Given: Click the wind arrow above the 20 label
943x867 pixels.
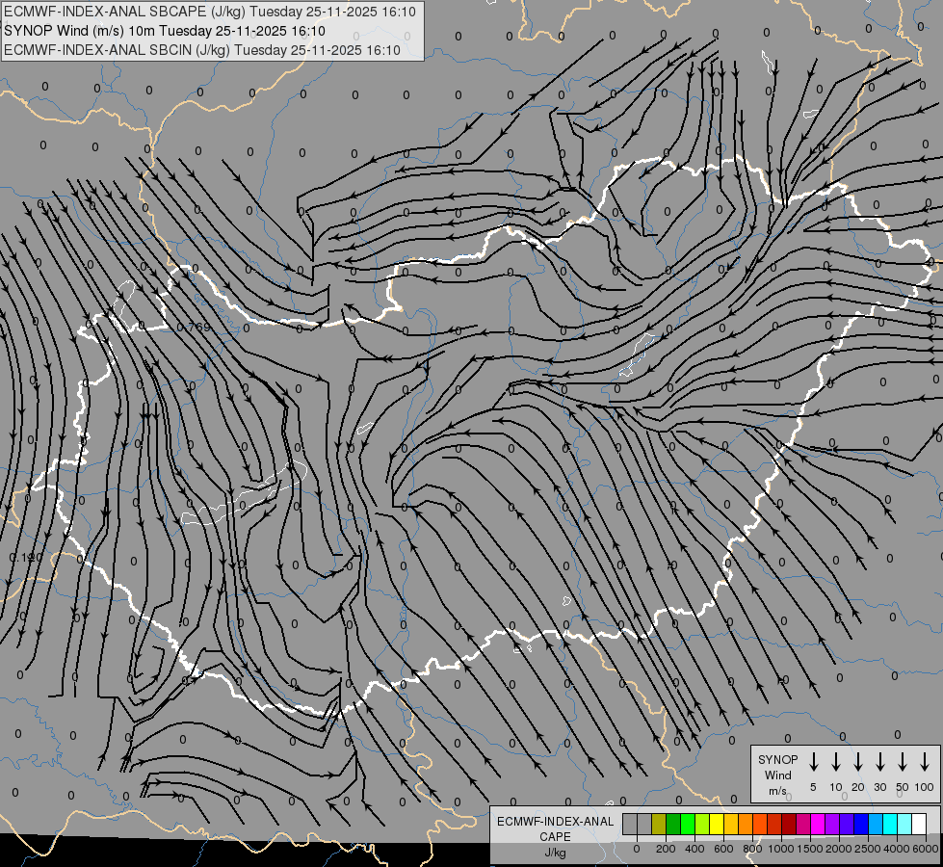Looking at the screenshot, I should pyautogui.click(x=858, y=761).
